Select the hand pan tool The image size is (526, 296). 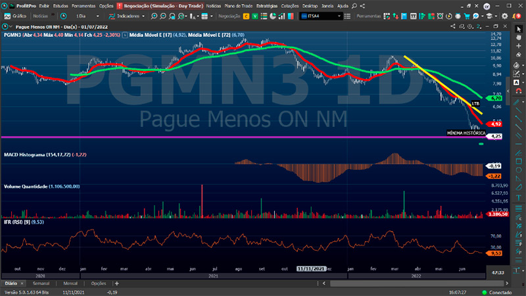click(519, 37)
